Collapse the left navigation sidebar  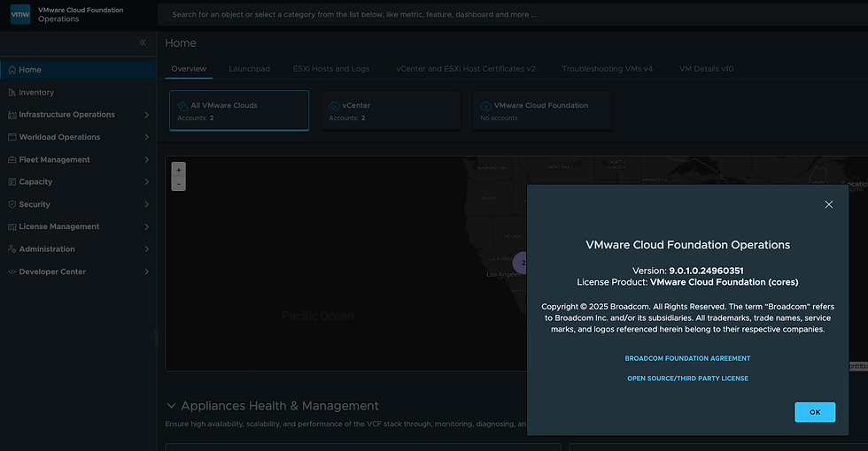coord(143,42)
